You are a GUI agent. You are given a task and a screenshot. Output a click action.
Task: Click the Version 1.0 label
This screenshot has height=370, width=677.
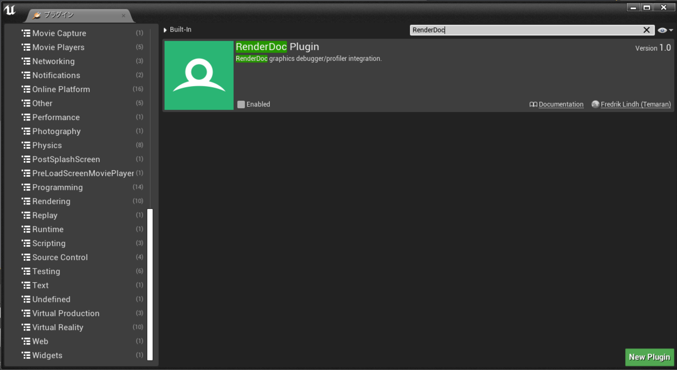[653, 48]
